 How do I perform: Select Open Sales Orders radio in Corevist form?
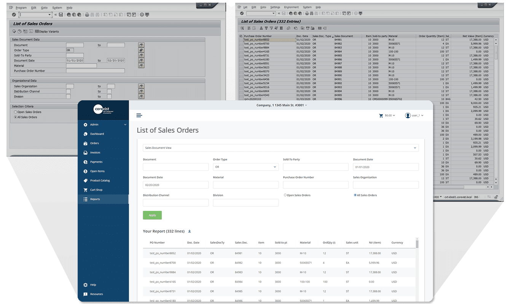(x=285, y=195)
